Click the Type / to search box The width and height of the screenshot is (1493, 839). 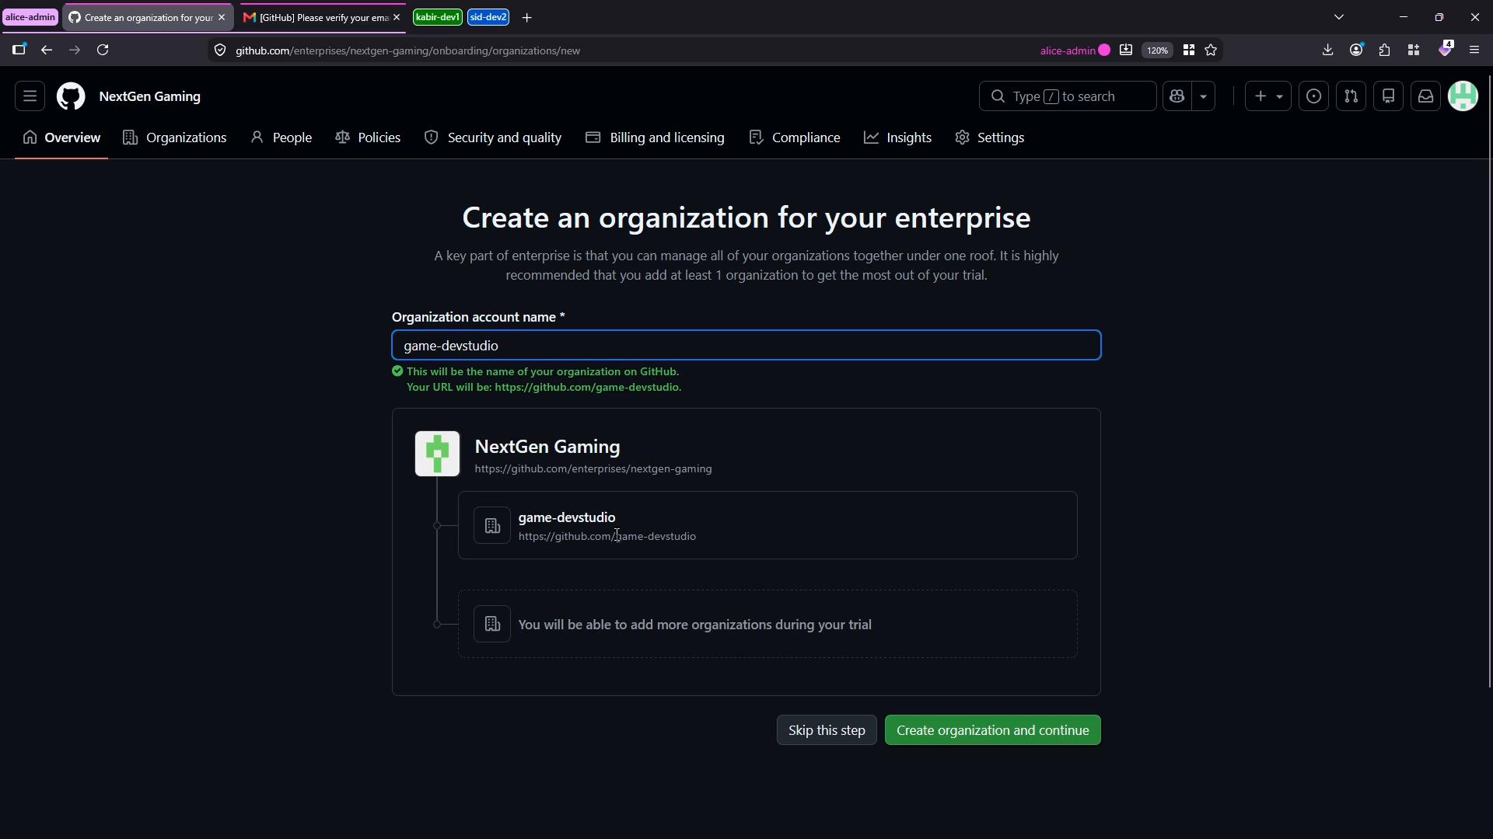pos(1067,96)
